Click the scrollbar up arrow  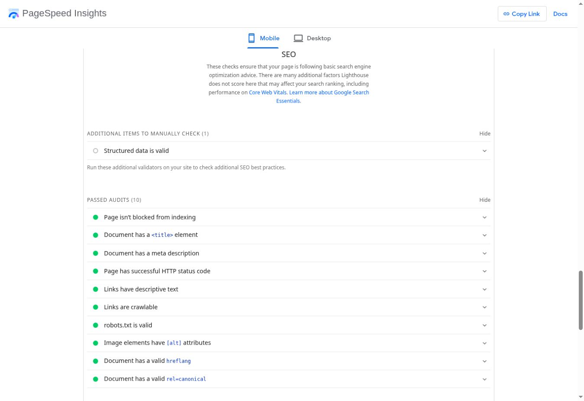581,3
